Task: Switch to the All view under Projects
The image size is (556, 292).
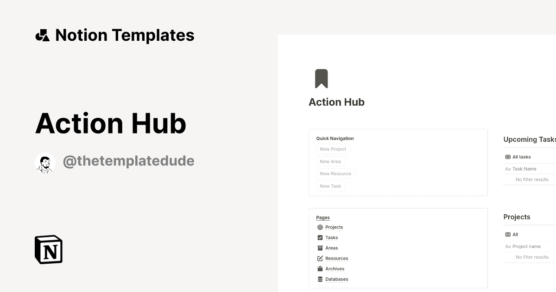Action: click(512, 234)
